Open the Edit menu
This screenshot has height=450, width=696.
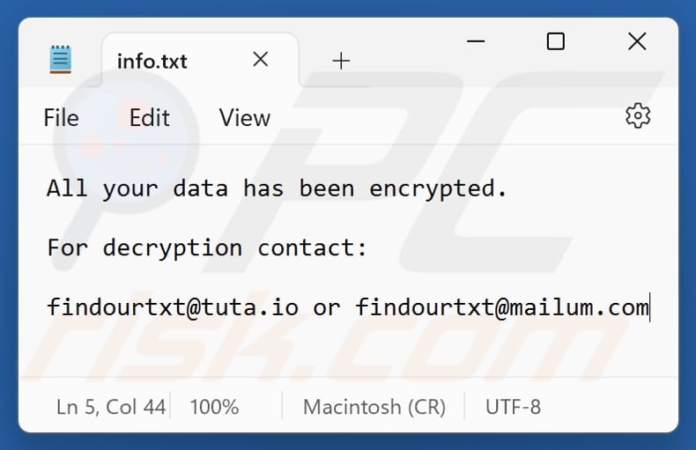(149, 118)
